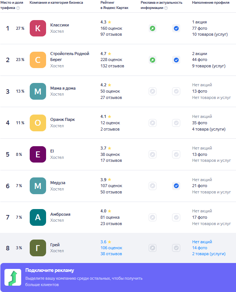Open the Подключите рекламу banner
The image size is (236, 292).
point(118,277)
